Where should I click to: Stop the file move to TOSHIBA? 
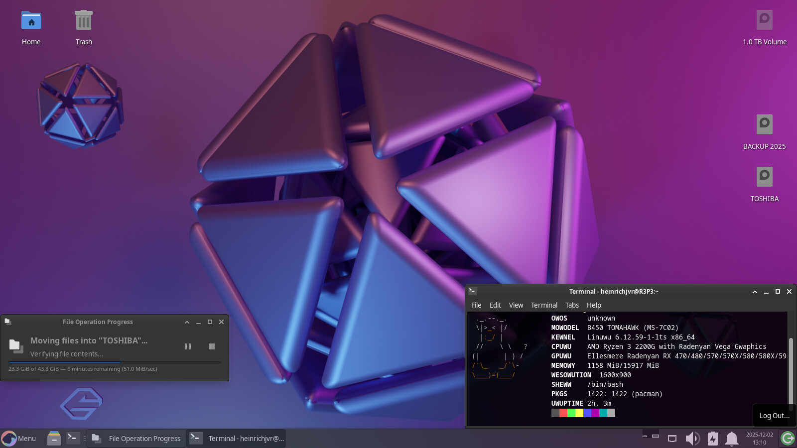pyautogui.click(x=212, y=346)
